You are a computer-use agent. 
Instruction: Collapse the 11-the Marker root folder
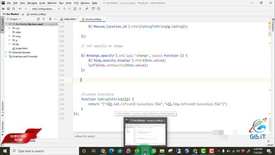(x=6, y=24)
